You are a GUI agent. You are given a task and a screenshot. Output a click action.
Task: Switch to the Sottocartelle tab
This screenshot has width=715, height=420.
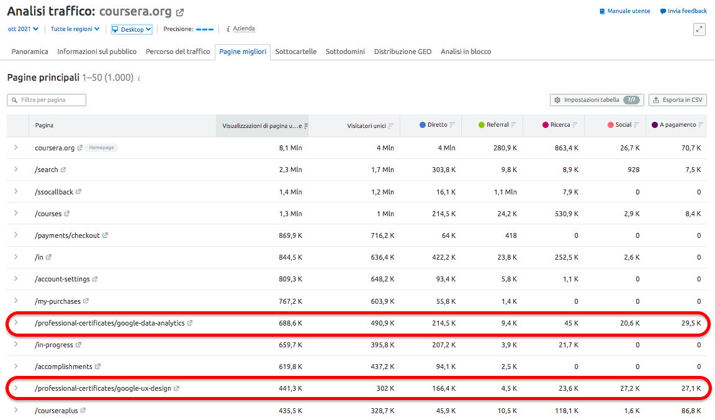pyautogui.click(x=295, y=52)
